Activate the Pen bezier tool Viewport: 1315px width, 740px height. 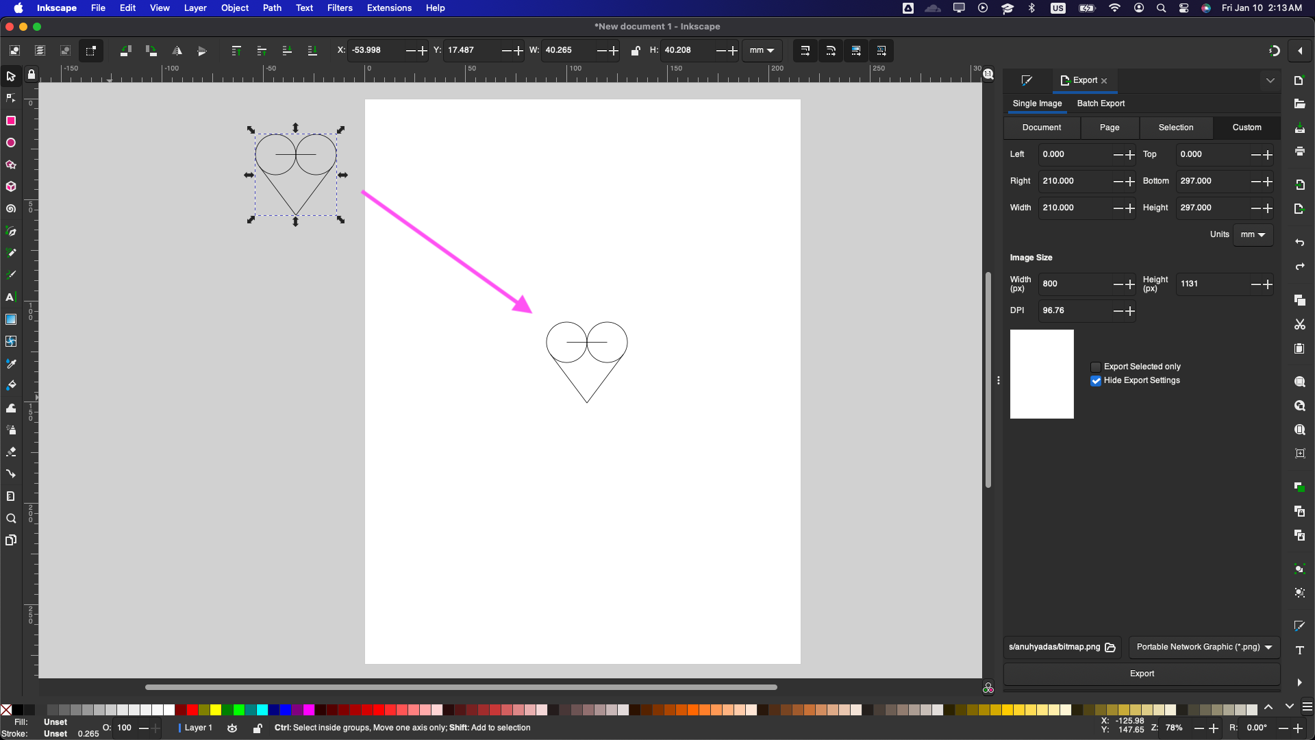tap(11, 232)
